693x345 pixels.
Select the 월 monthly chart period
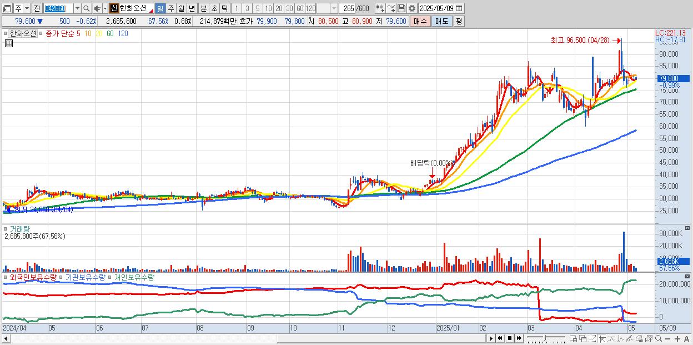[181, 8]
